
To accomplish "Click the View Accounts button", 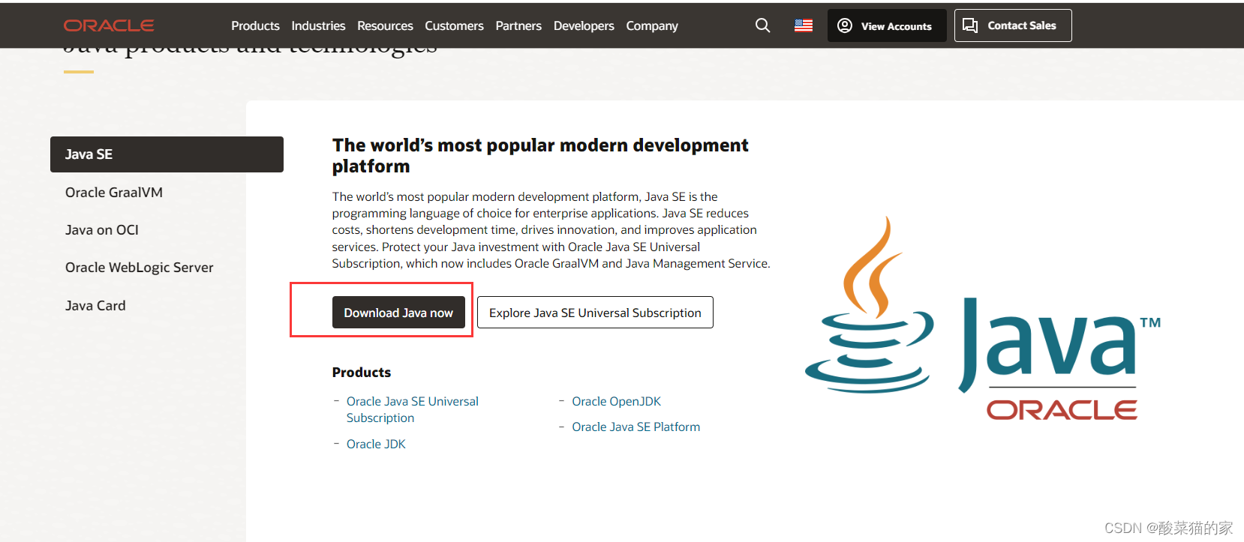I will [x=886, y=25].
